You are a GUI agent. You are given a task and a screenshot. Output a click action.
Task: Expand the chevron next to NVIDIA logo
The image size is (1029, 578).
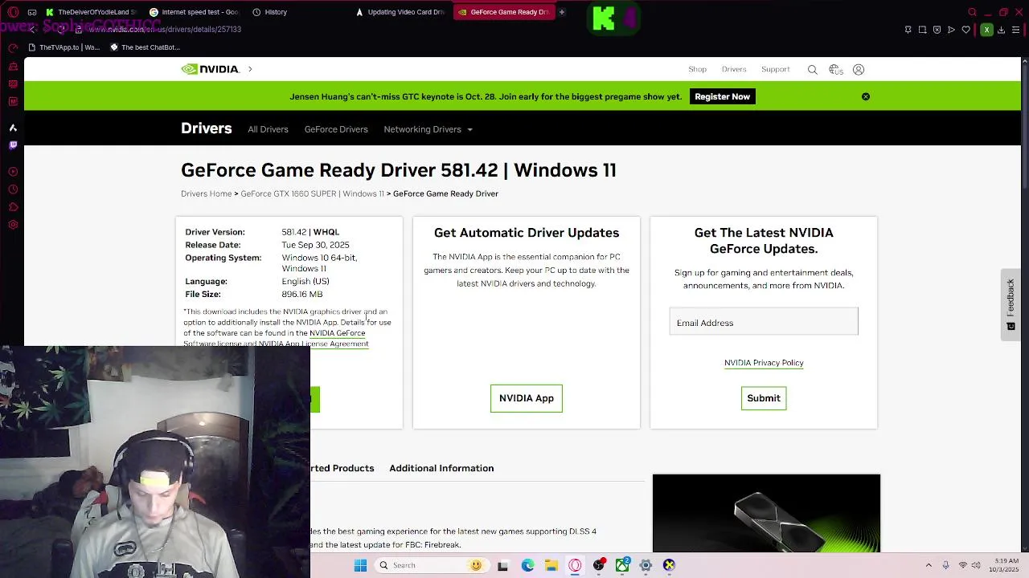(250, 69)
